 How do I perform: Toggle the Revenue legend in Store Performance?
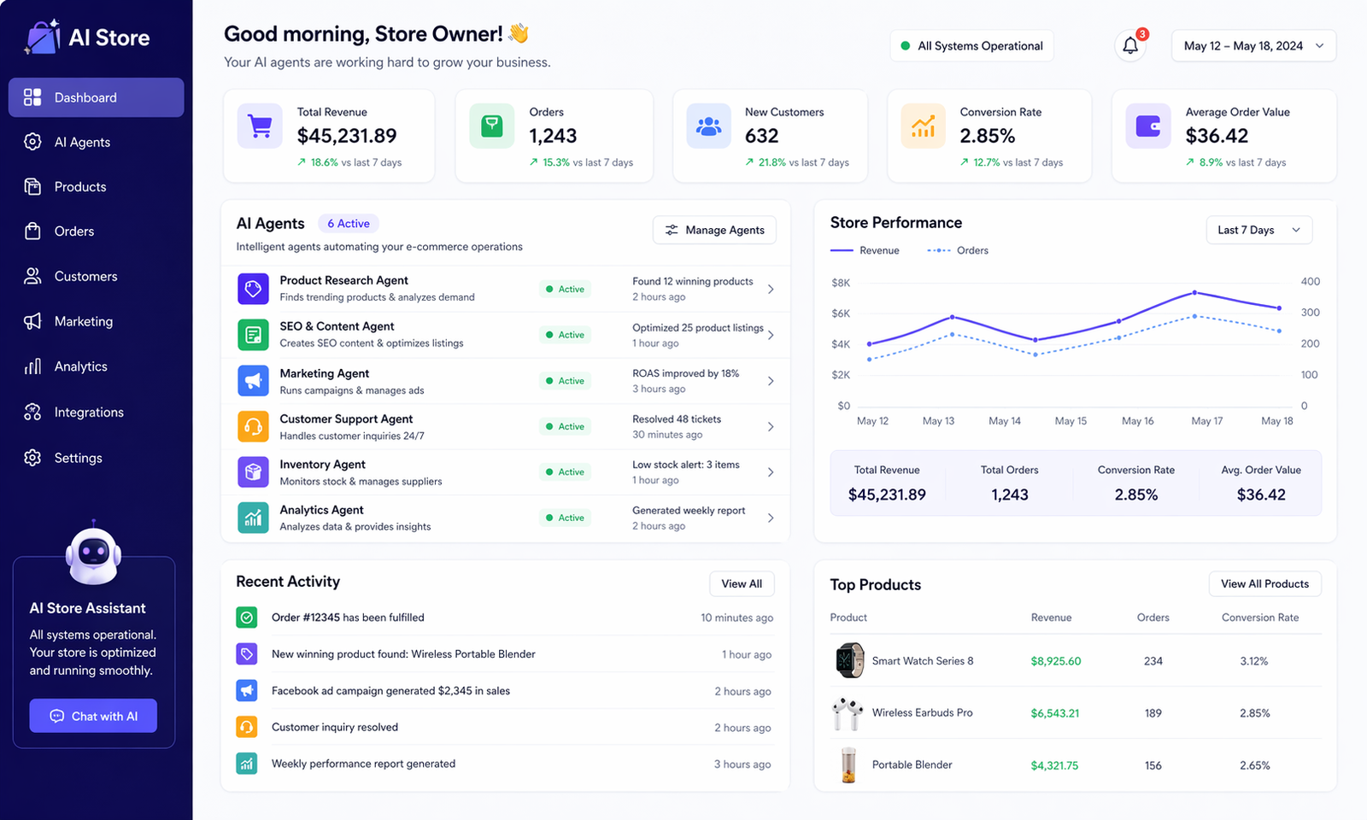point(865,250)
